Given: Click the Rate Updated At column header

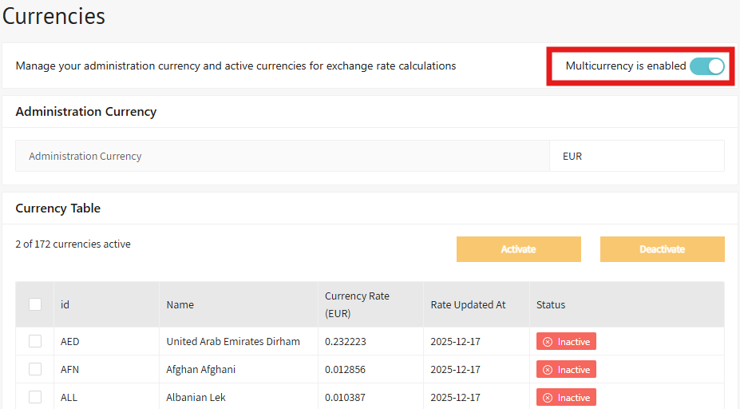Looking at the screenshot, I should [468, 304].
